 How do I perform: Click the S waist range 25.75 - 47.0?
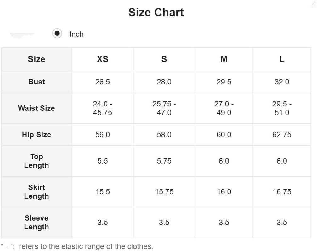click(164, 108)
